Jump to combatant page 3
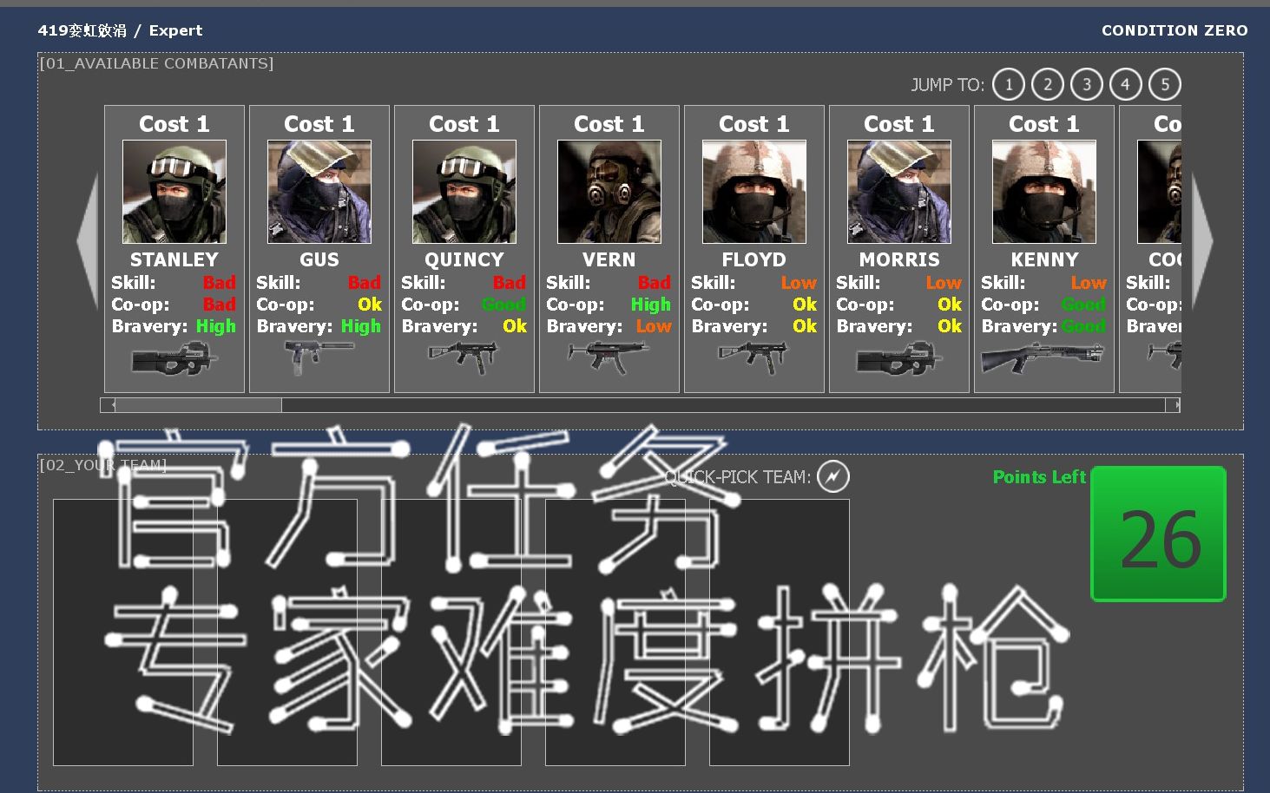Image resolution: width=1270 pixels, height=793 pixels. [x=1087, y=84]
